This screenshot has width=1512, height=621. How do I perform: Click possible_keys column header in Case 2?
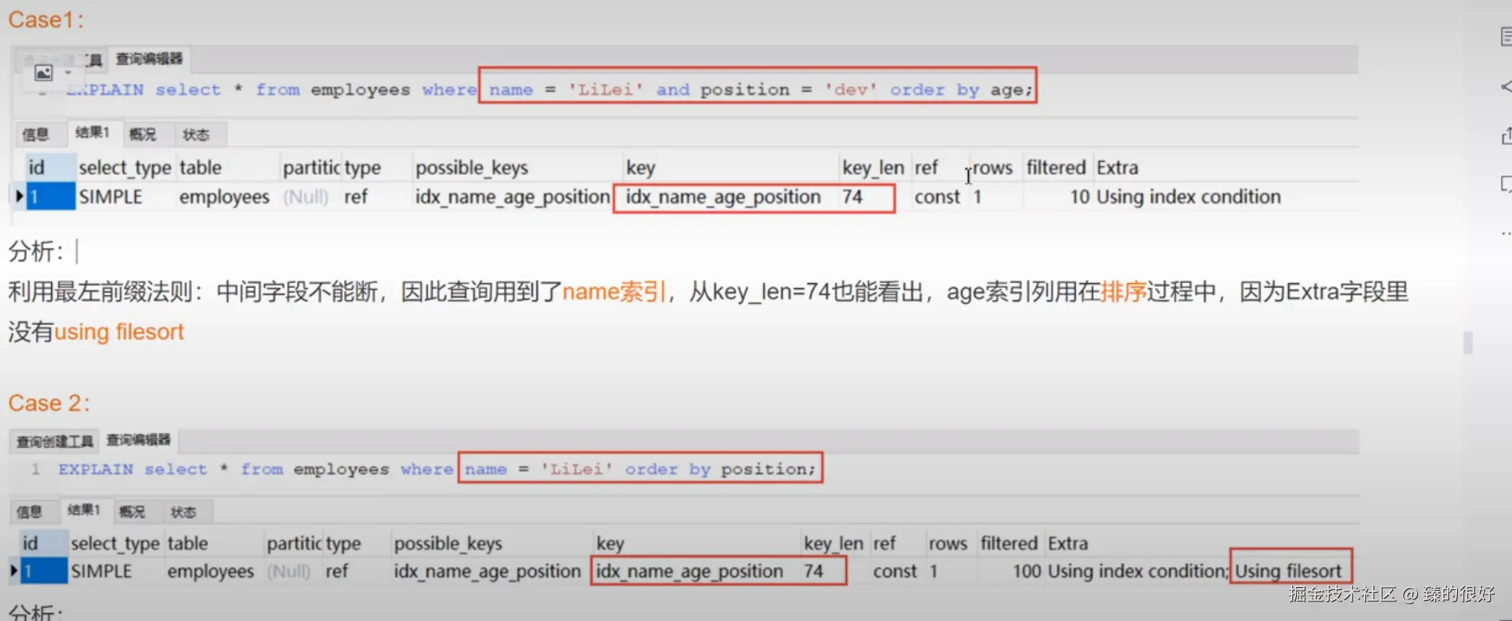[448, 543]
